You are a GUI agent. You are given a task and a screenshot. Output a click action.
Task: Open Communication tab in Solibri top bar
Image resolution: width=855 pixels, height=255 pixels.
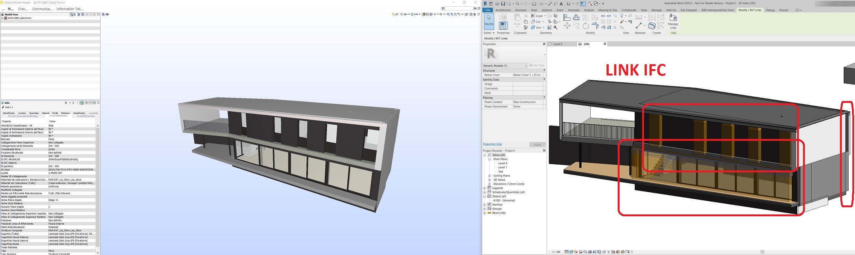[x=42, y=9]
